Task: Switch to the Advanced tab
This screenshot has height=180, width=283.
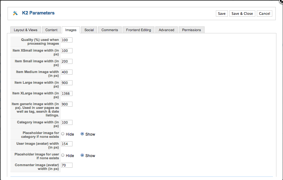Action: tap(166, 30)
